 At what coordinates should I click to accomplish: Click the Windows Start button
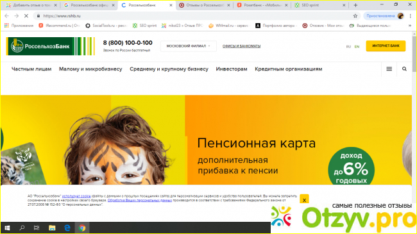point(7,228)
